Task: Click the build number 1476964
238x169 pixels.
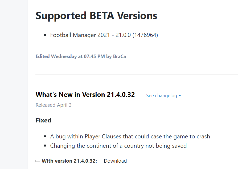Action: (x=145, y=35)
